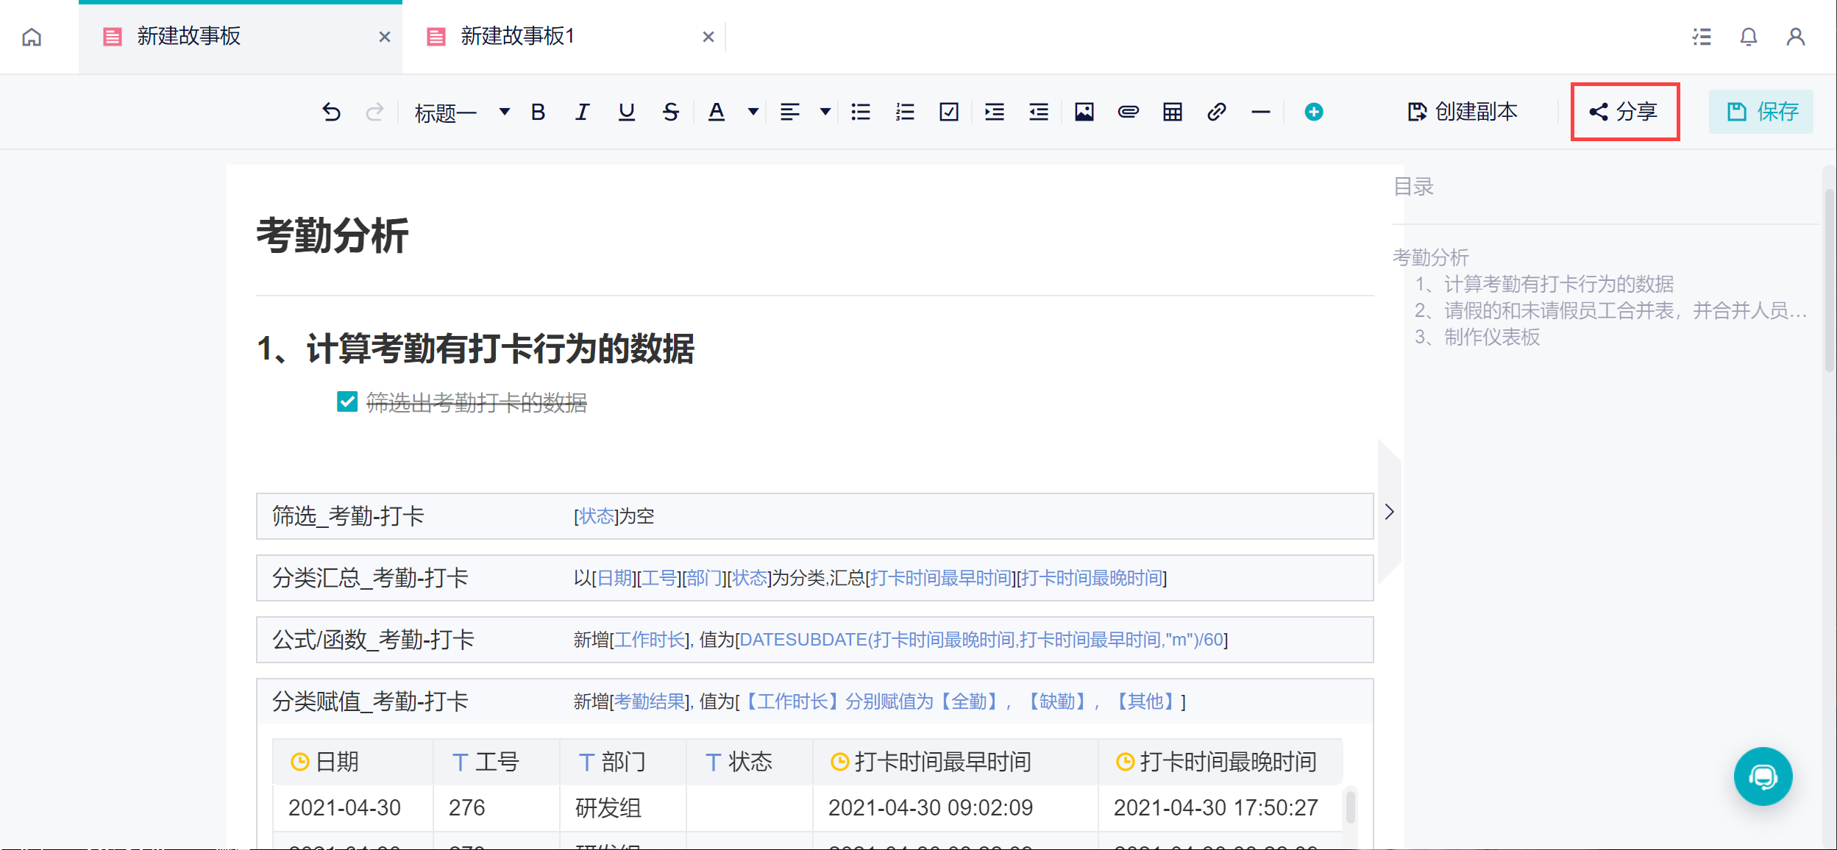This screenshot has height=850, width=1837.
Task: Apply italic formatting
Action: pyautogui.click(x=582, y=112)
